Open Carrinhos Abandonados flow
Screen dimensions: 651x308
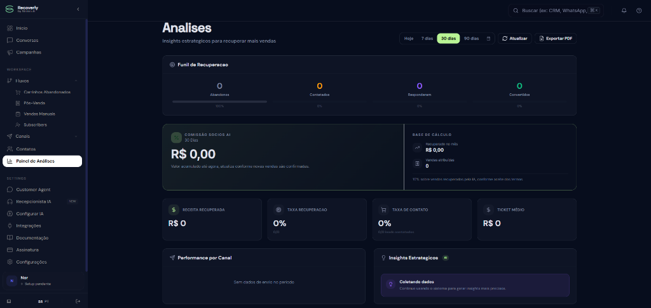[x=47, y=92]
